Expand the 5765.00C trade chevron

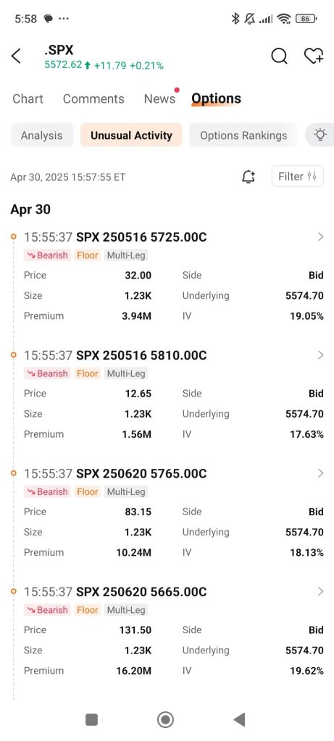(x=320, y=473)
